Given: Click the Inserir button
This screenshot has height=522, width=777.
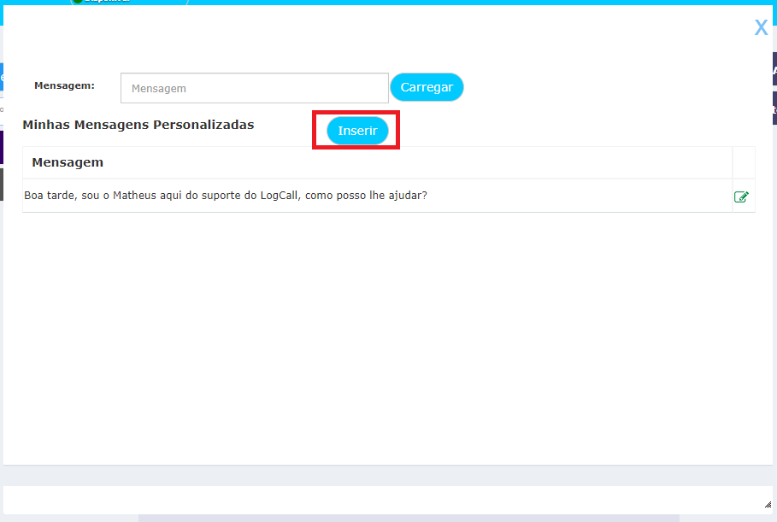Looking at the screenshot, I should tap(357, 131).
